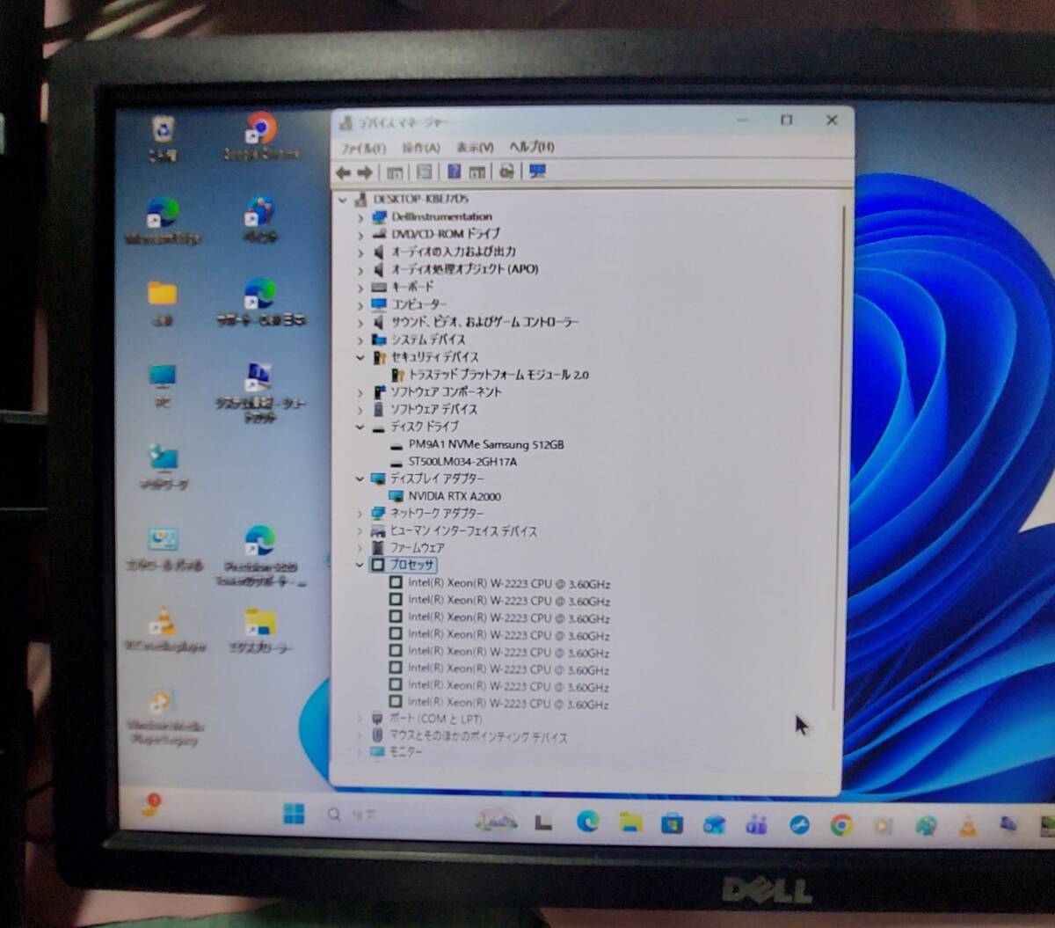Viewport: 1055px width, 928px height.
Task: Click the Device Manager vertical scrollbar
Action: tap(839, 457)
